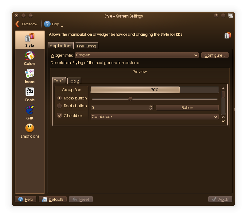The width and height of the screenshot is (247, 218).
Task: Open the Widget style Oxygen dropdown
Action: [x=137, y=55]
